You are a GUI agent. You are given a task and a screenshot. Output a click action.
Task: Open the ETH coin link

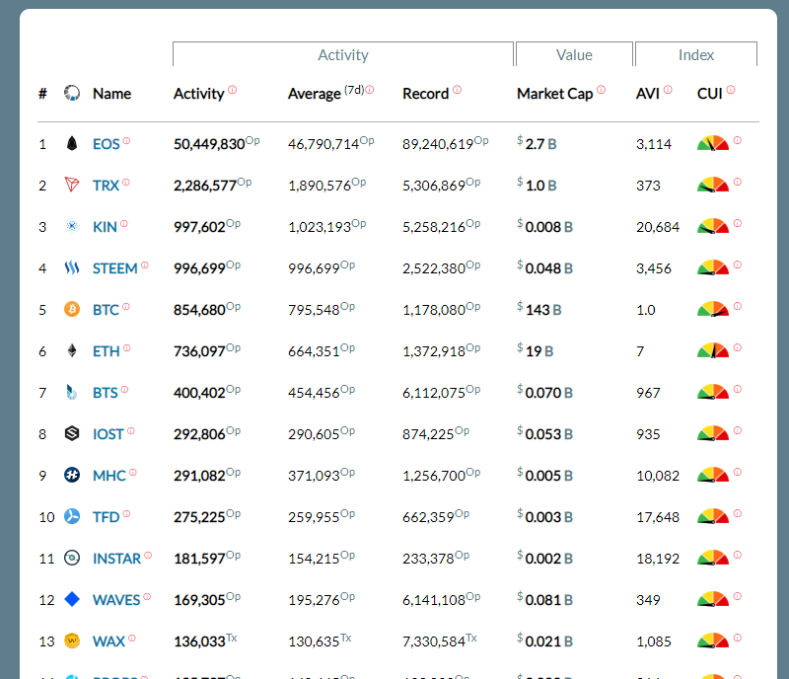[107, 351]
